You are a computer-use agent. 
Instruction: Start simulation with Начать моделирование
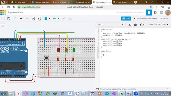[x=145, y=19]
